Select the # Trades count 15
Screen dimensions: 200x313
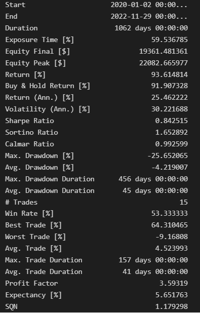[183, 202]
